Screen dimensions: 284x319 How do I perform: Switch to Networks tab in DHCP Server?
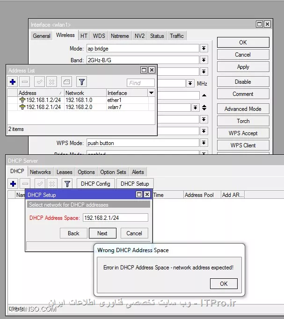pos(40,172)
